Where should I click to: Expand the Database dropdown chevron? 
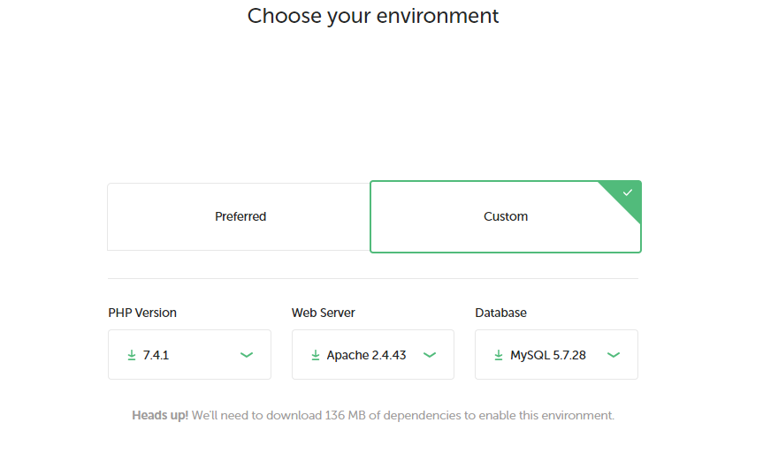point(614,355)
